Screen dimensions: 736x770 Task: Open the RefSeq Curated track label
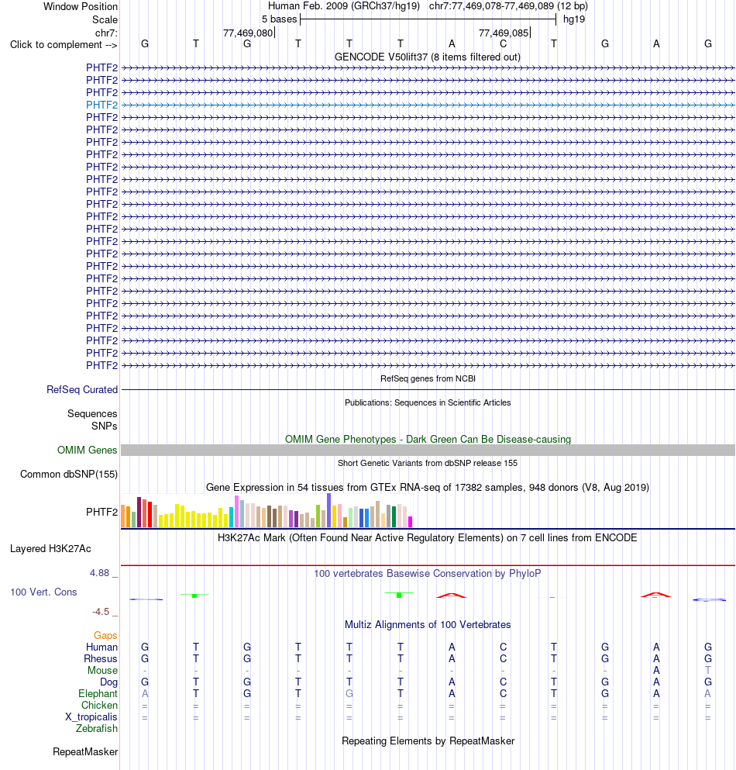82,389
